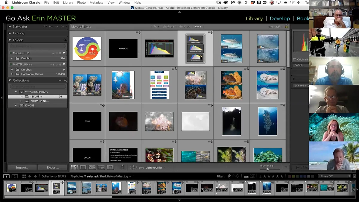The width and height of the screenshot is (359, 202).
Task: Expand the Lightroom_Photos folder
Action: click(12, 74)
